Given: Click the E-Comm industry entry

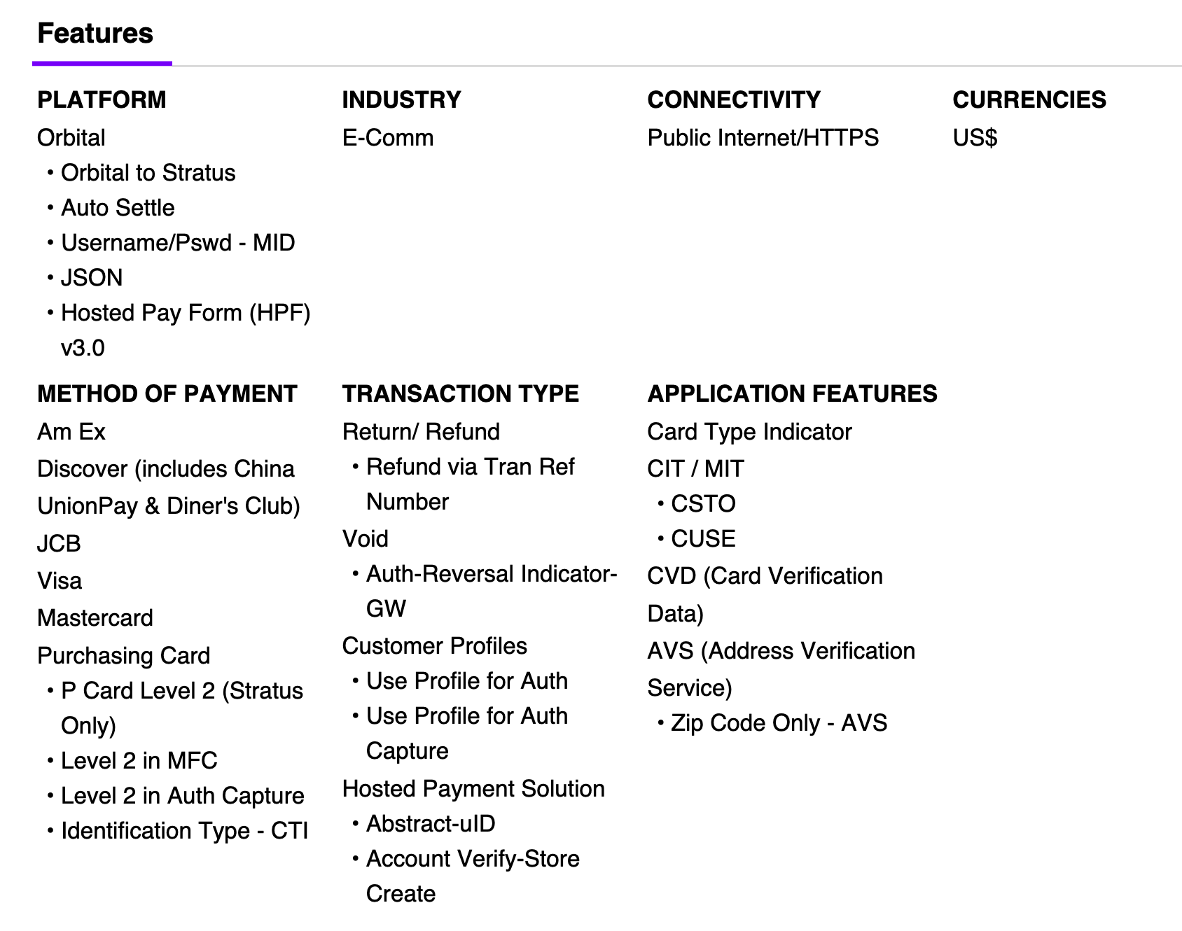Looking at the screenshot, I should [388, 138].
